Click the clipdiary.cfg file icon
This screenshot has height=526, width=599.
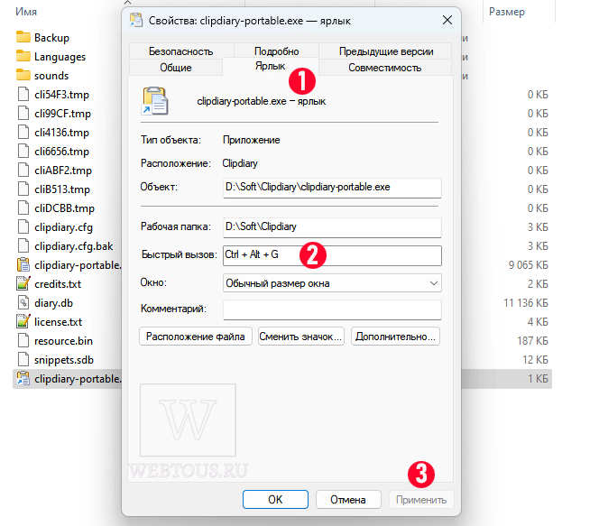pos(23,226)
